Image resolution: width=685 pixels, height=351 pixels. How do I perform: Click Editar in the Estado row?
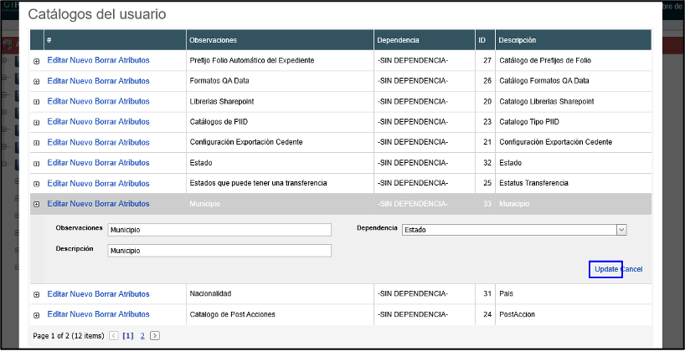click(59, 162)
